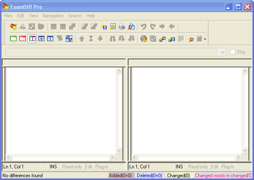This screenshot has height=180, width=254.
Task: Click the Changed(0) status indicator
Action: pos(178,176)
